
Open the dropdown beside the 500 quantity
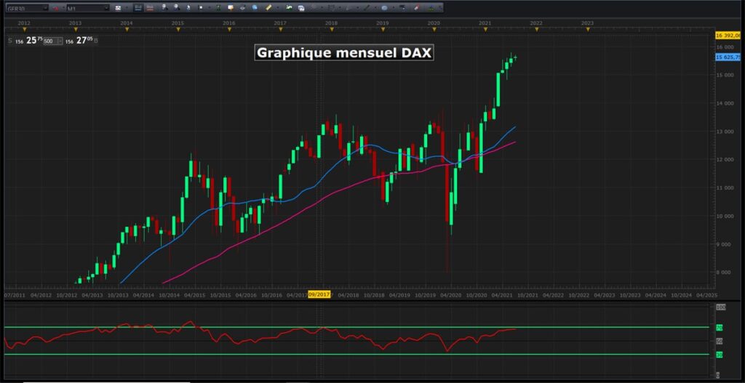coord(60,41)
